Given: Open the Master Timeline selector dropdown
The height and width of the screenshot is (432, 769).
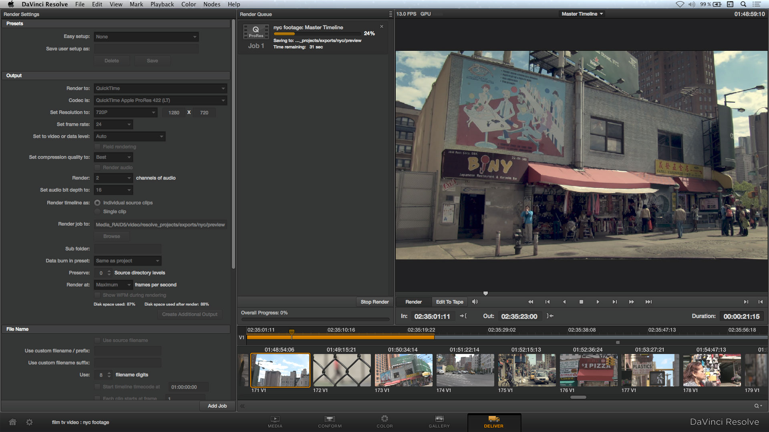Looking at the screenshot, I should [x=582, y=14].
